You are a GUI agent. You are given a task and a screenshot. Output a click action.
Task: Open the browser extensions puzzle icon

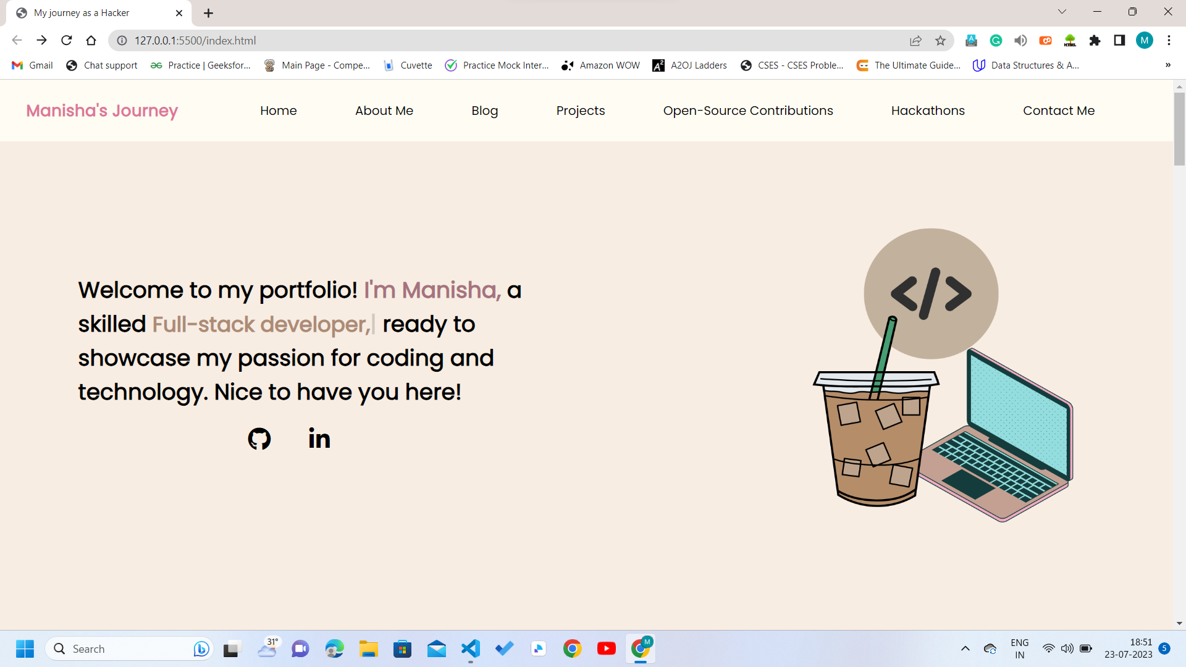click(1095, 40)
